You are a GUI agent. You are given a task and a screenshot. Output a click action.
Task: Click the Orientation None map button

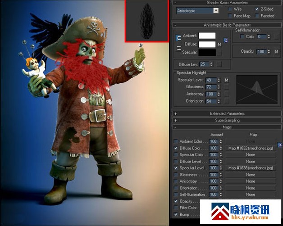(x=251, y=188)
